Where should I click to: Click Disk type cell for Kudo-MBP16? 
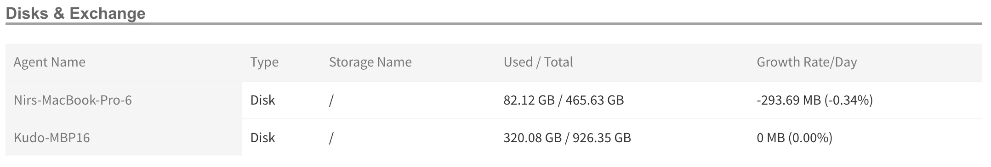pos(262,138)
